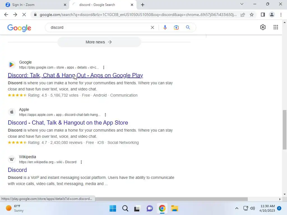Click the 'Communication' category text
287x215 pixels.
124,95
